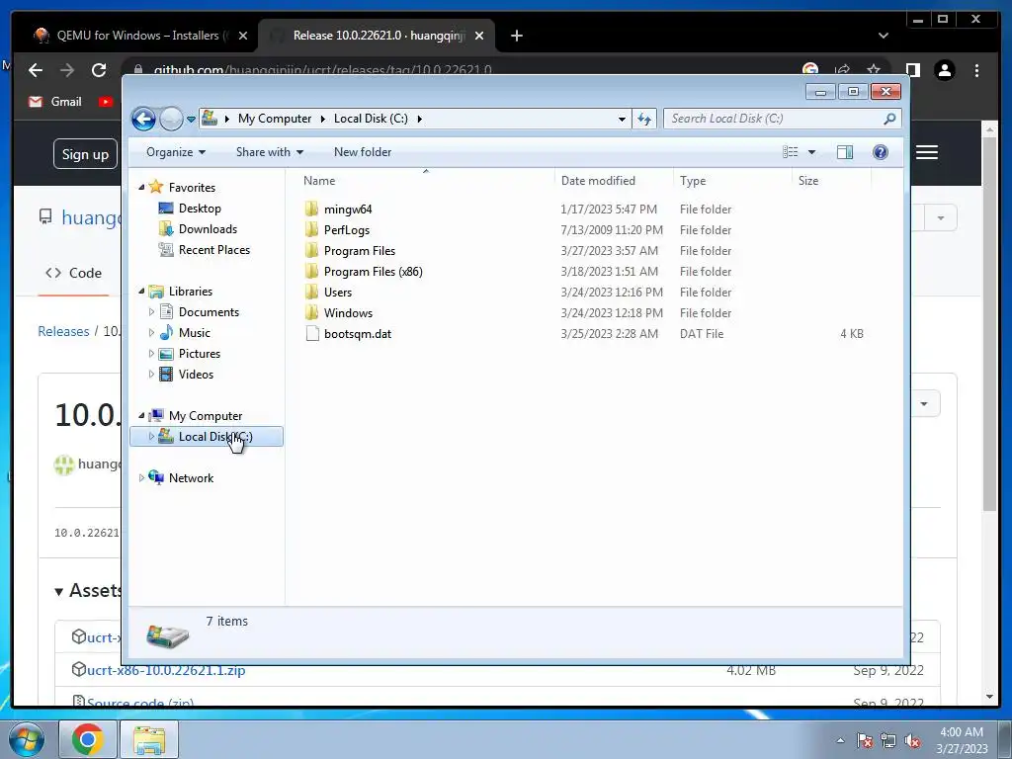Image resolution: width=1012 pixels, height=759 pixels.
Task: Open the recent pages dropdown arrow
Action: coord(191,120)
